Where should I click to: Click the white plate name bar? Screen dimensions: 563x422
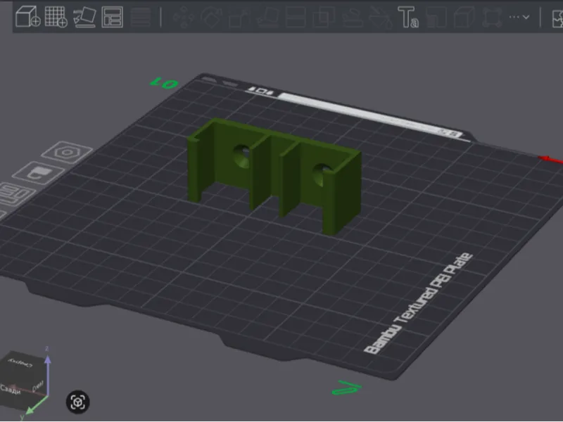pyautogui.click(x=370, y=115)
